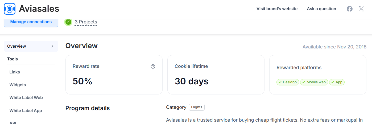Click the Aviasales logo icon
This screenshot has width=372, height=124.
(10, 9)
